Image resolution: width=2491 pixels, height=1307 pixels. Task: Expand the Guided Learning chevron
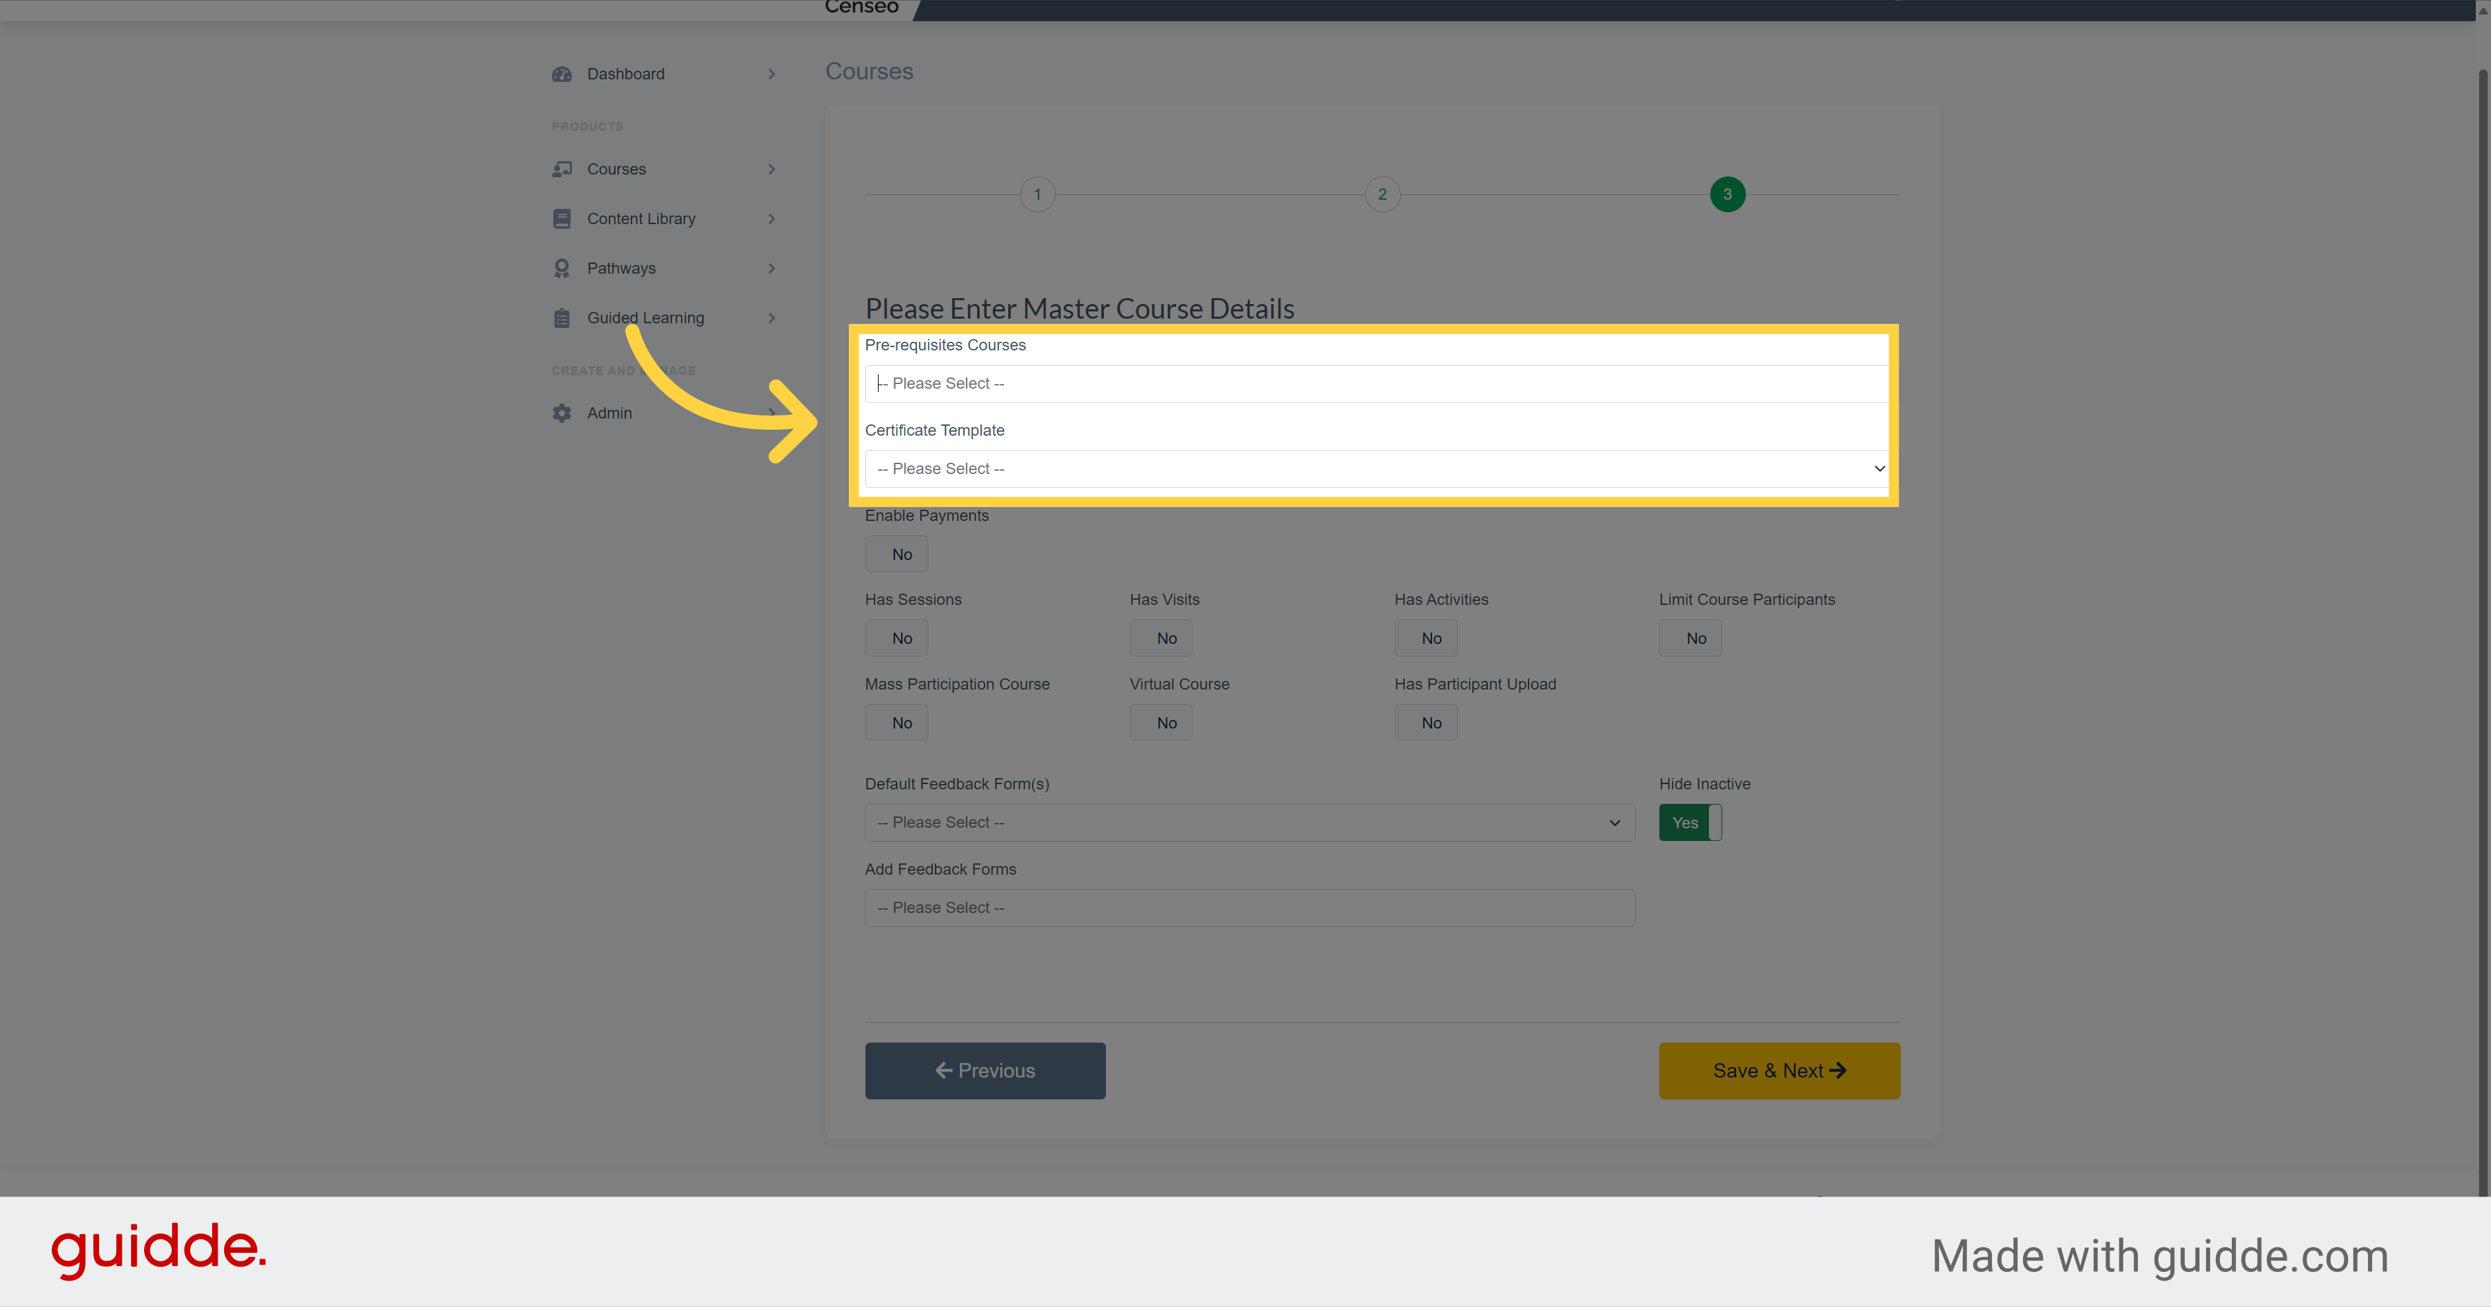pos(771,318)
